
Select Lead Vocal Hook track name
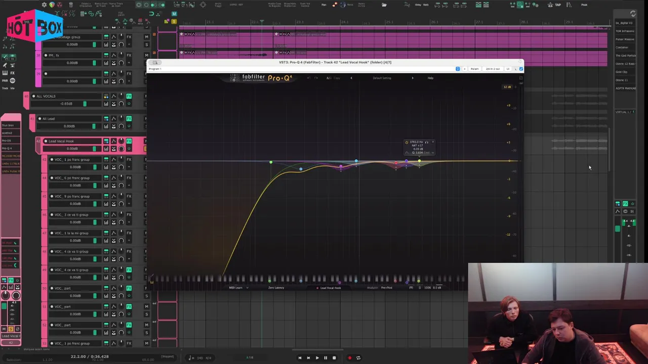click(x=61, y=141)
